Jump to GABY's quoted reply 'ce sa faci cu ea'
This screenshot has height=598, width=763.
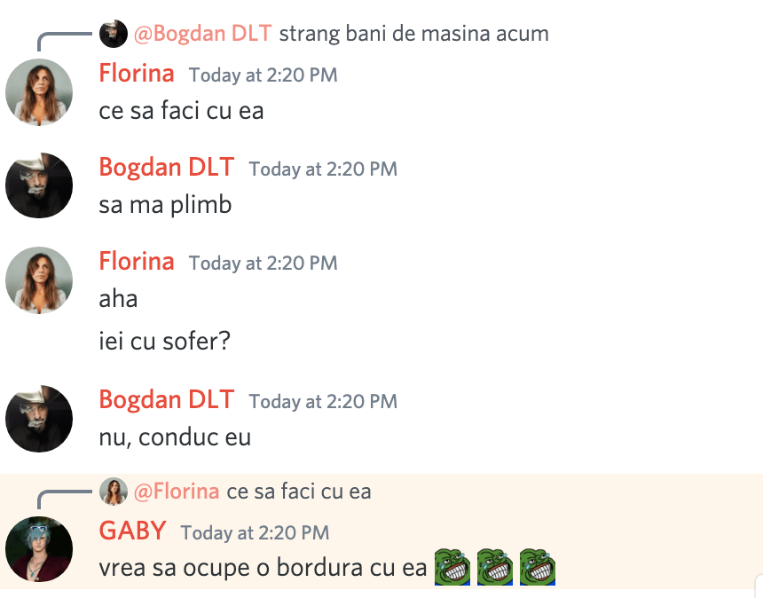tap(299, 492)
